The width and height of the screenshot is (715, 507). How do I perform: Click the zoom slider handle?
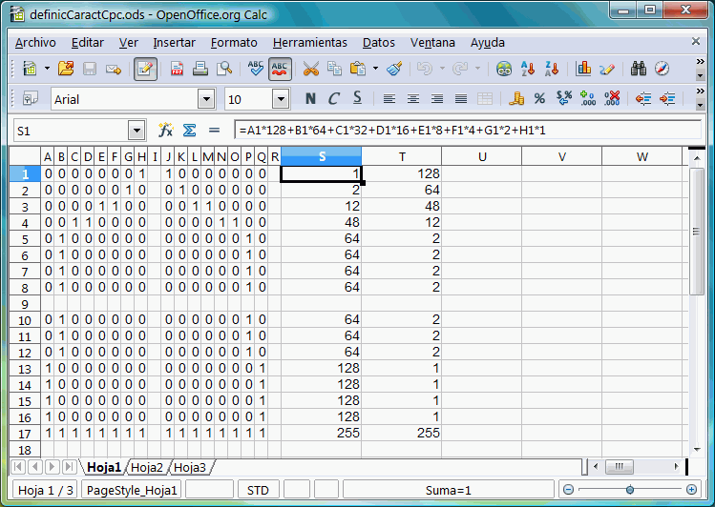[x=630, y=490]
